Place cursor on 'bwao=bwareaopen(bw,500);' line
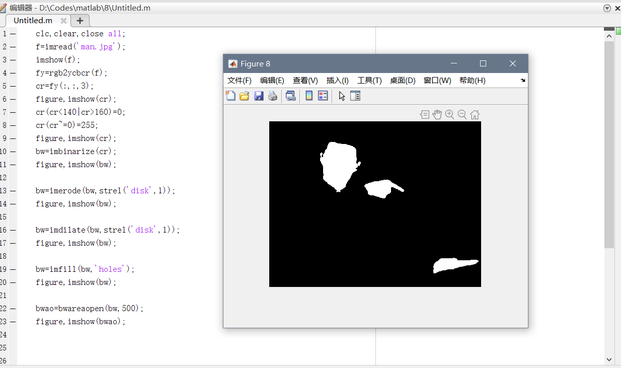Screen dimensions: 621x368 point(90,309)
